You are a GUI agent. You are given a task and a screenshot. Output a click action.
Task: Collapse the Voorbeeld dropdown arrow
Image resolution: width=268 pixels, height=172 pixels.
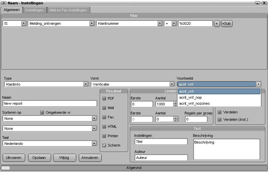point(258,84)
